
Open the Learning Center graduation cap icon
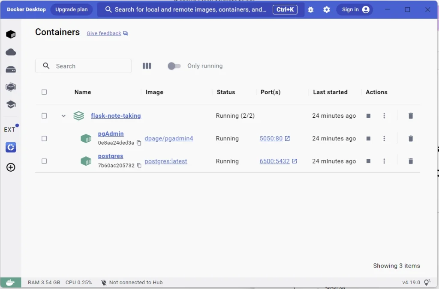coord(11,104)
